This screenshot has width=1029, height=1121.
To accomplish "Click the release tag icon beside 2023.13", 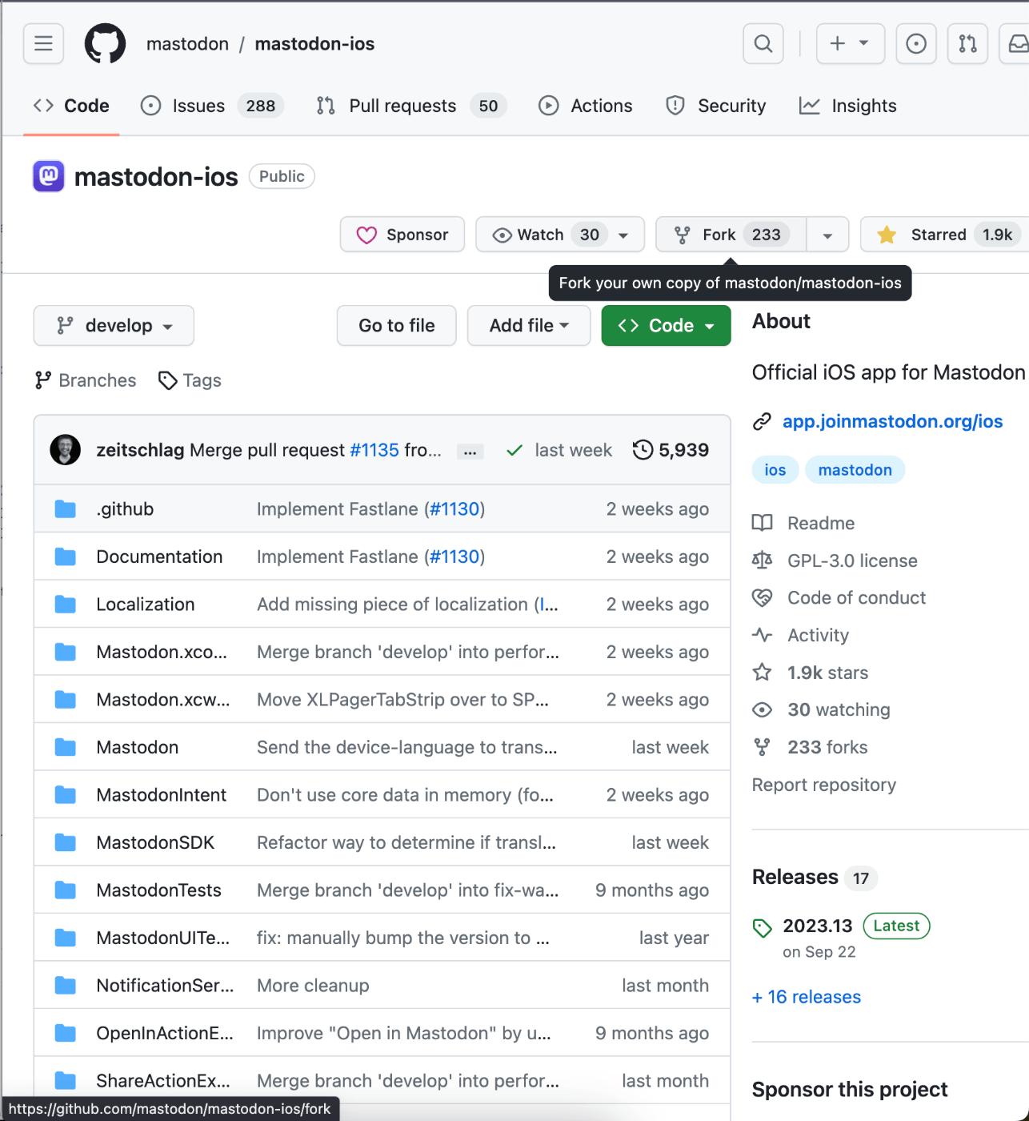I will [x=762, y=928].
